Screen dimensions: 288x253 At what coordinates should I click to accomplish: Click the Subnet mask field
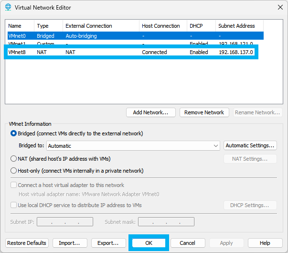166,221
